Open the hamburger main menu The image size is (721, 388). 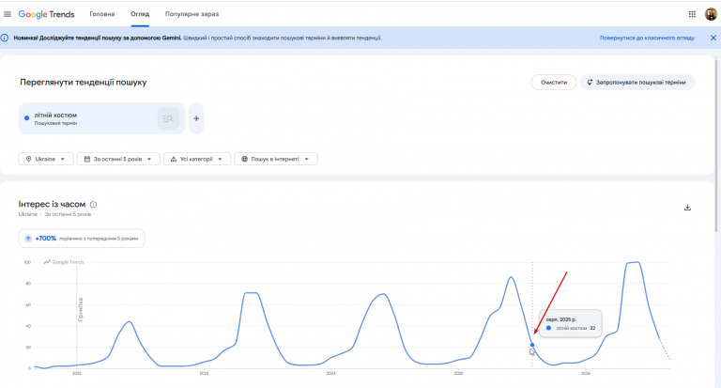[x=8, y=14]
